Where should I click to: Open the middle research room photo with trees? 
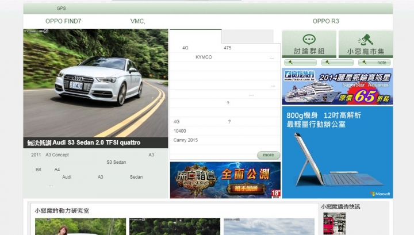175,226
